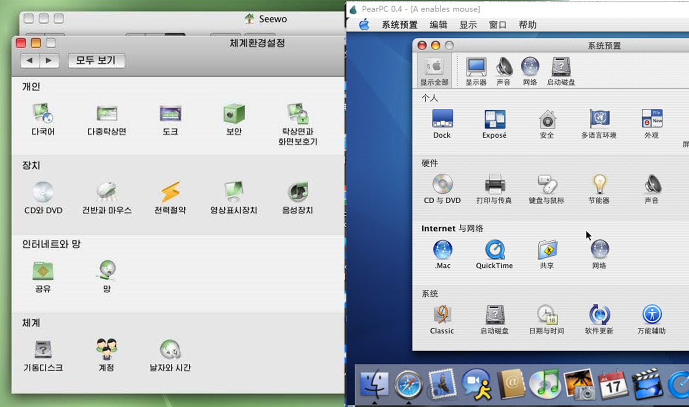Viewport: 689px width, 407px height.
Task: Click 声音 sound icon in the top toolbar
Action: 503,71
